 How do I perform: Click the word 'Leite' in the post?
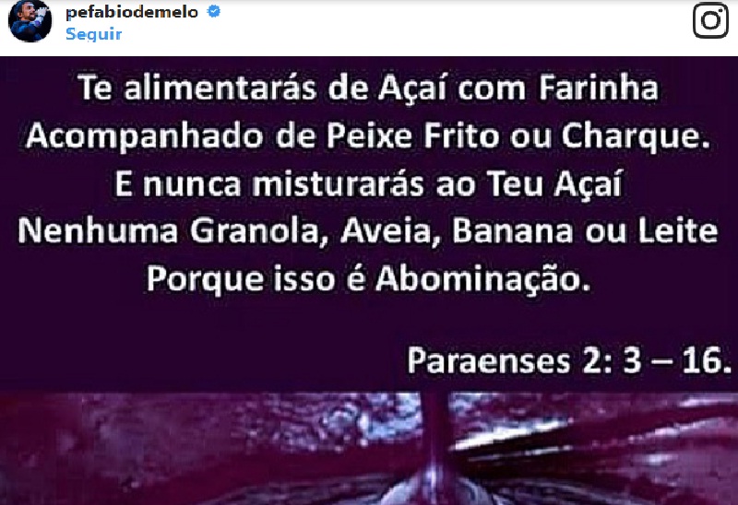pos(678,231)
